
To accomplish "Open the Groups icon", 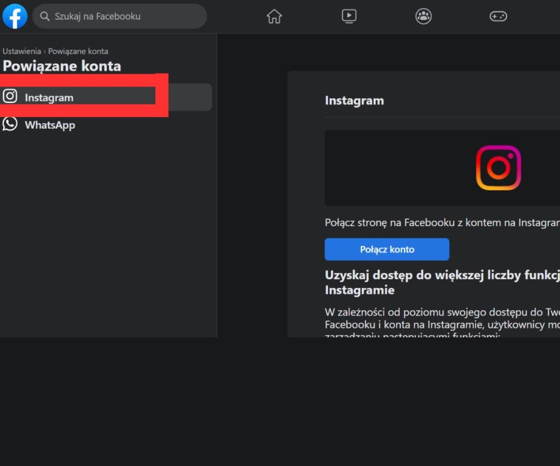I will [x=423, y=16].
